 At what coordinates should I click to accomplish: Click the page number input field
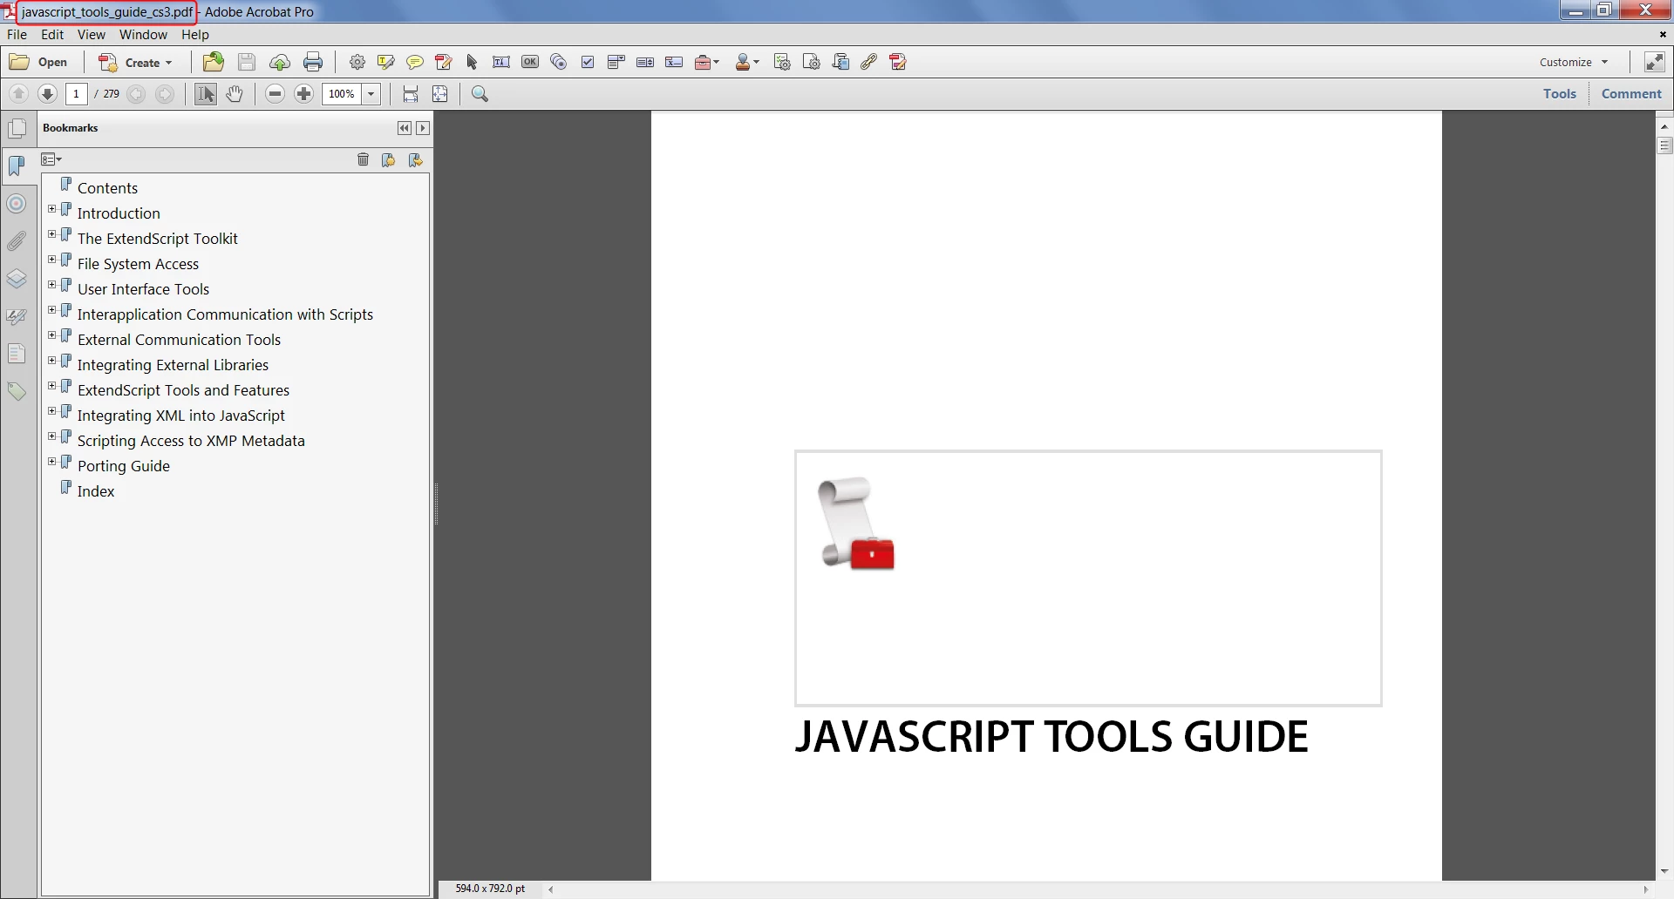[77, 94]
